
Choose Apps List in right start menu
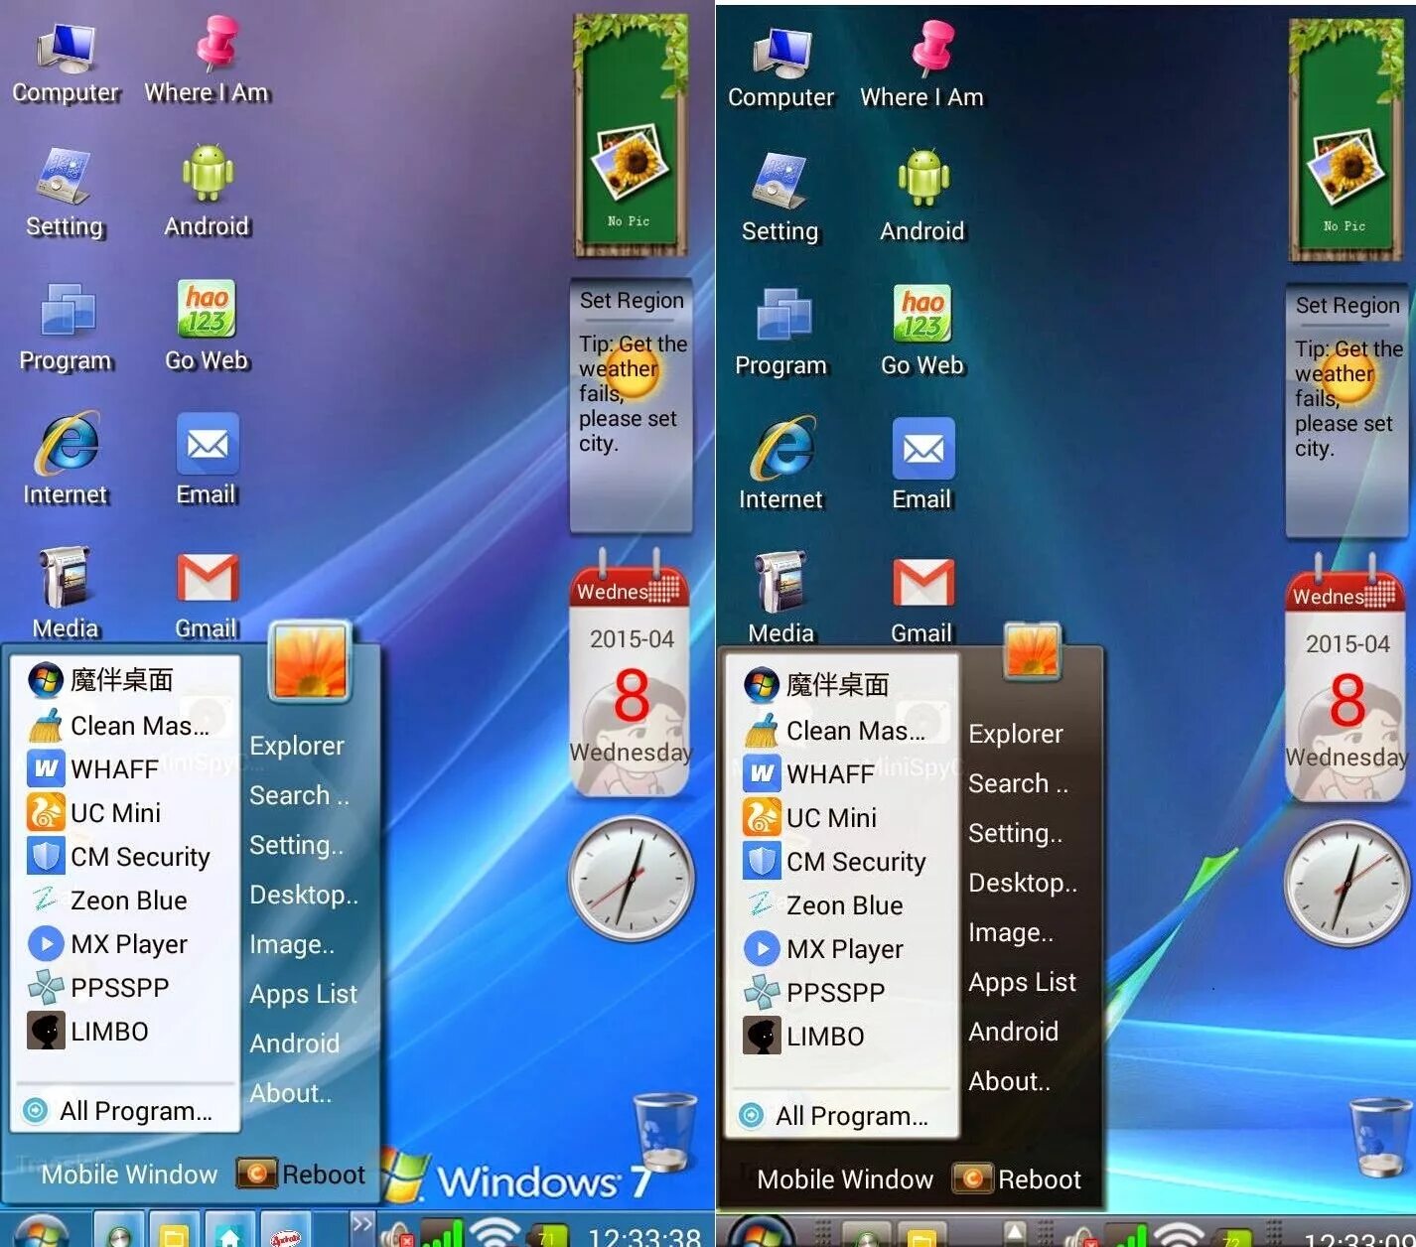coord(1022,982)
